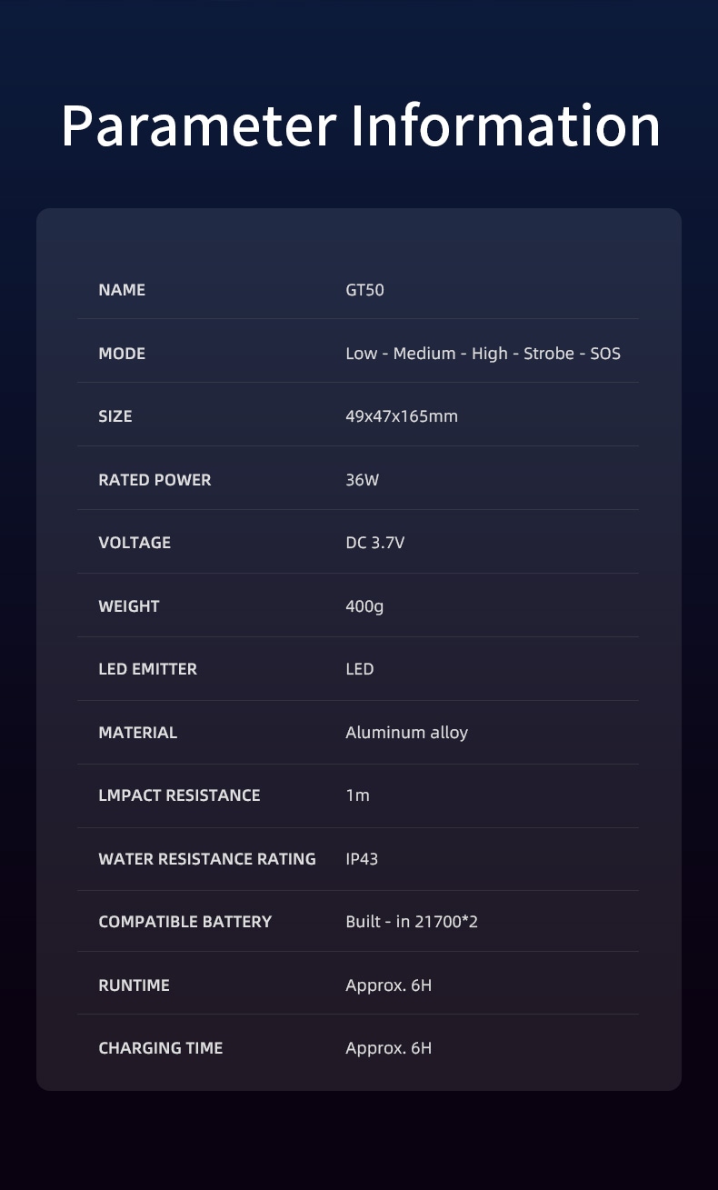Viewport: 718px width, 1190px height.
Task: Click the VOLTAGE row label
Action: [135, 543]
